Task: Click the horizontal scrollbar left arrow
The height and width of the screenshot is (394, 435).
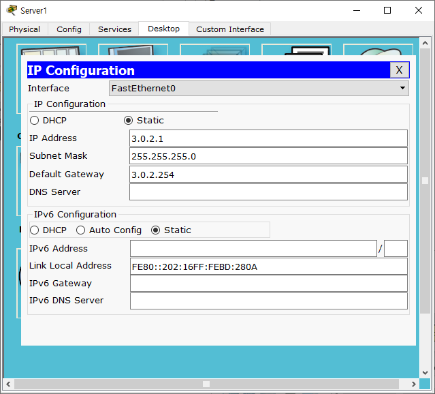Action: 8,384
